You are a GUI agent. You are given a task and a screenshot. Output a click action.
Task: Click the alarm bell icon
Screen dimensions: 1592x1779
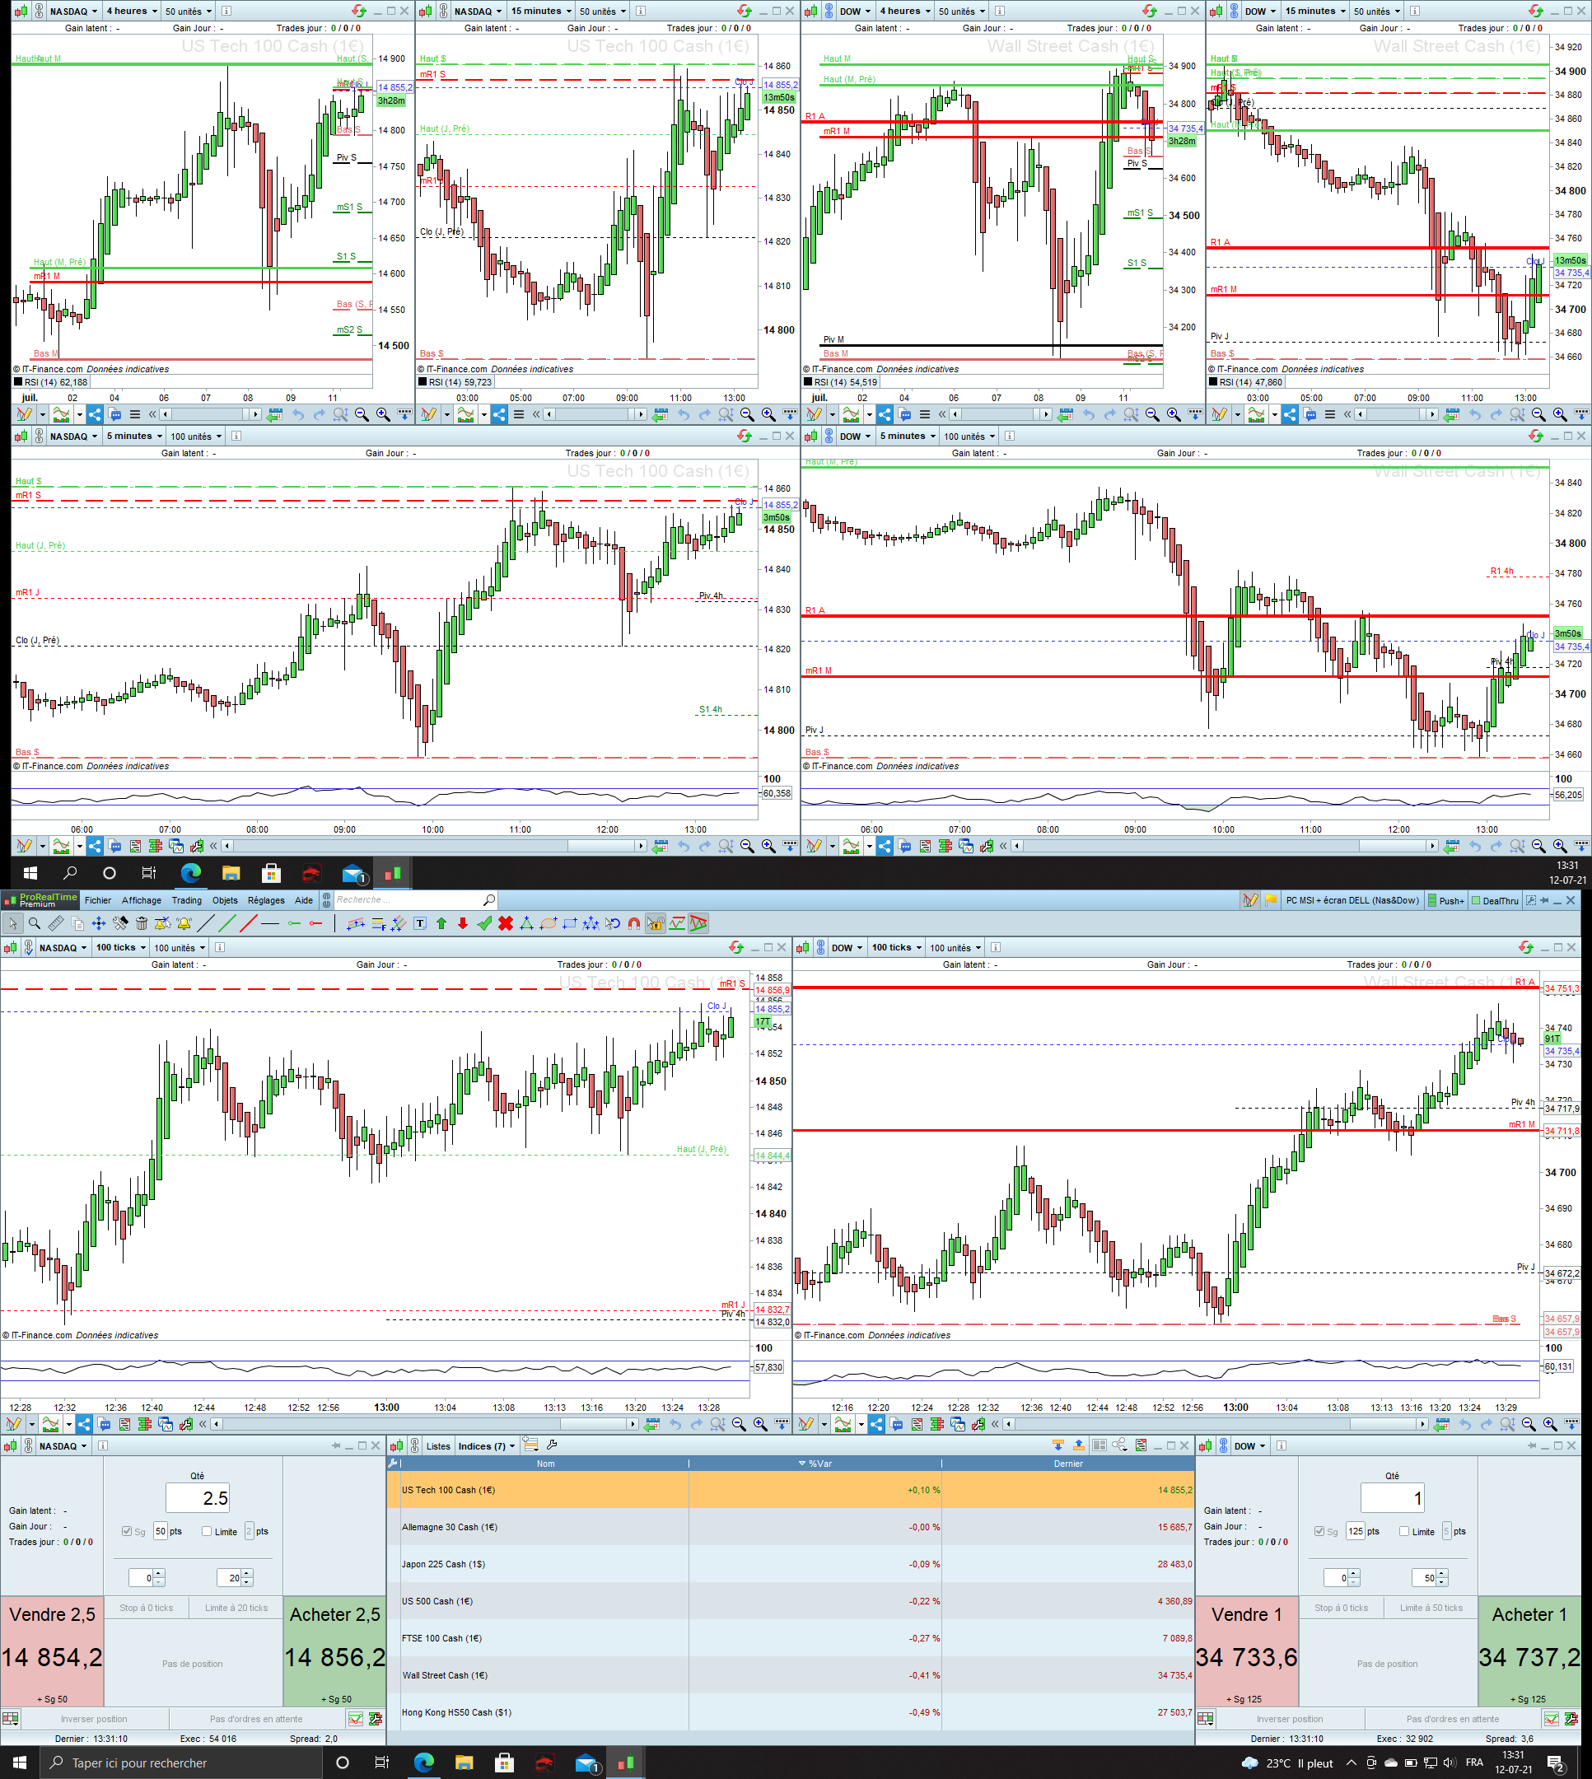click(184, 923)
